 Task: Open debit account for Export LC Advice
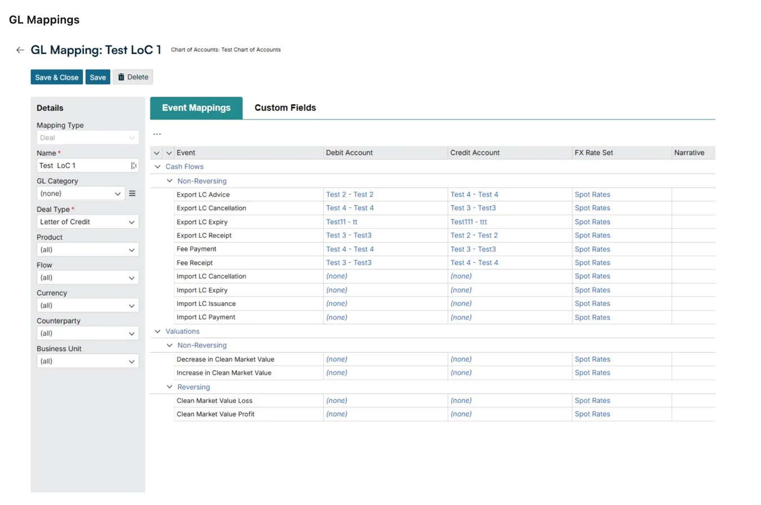(x=350, y=194)
